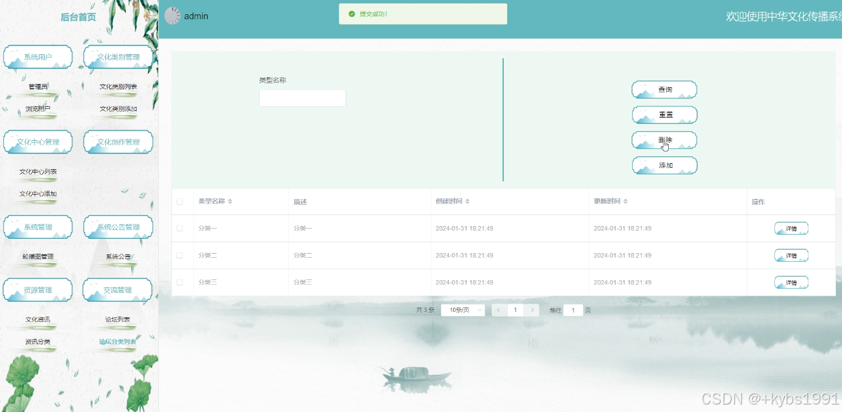Sort table using 更新时间 sort arrows
This screenshot has height=412, width=842.
pos(627,201)
